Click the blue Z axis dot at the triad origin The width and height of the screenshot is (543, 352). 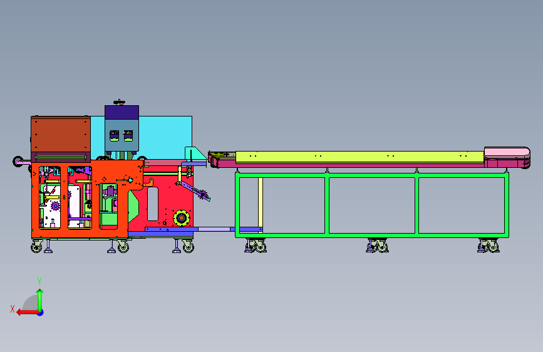pyautogui.click(x=41, y=313)
